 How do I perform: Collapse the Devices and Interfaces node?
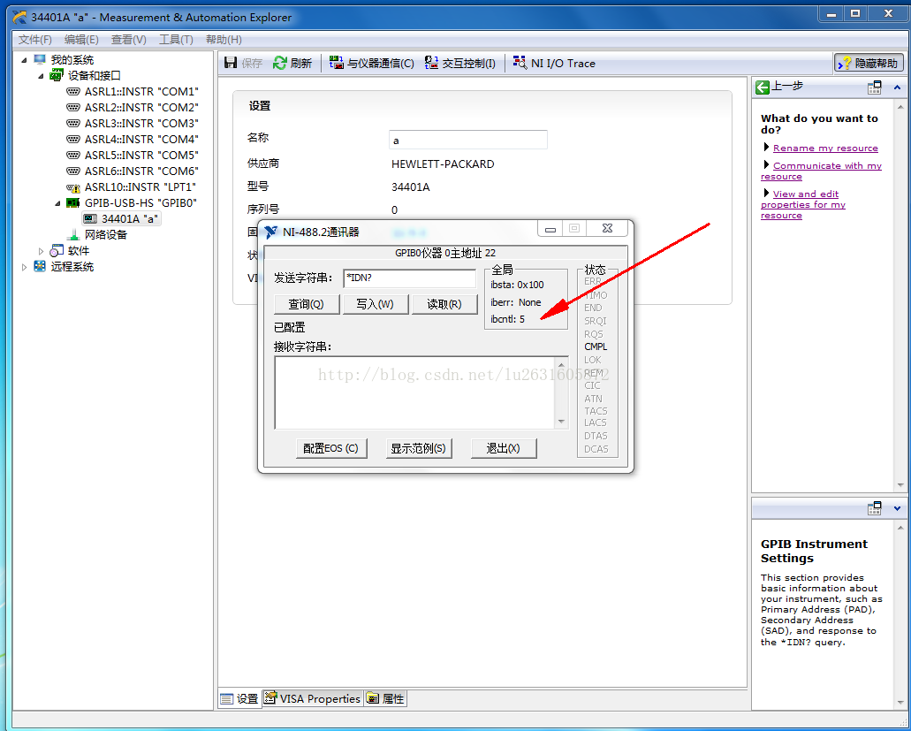pyautogui.click(x=42, y=75)
